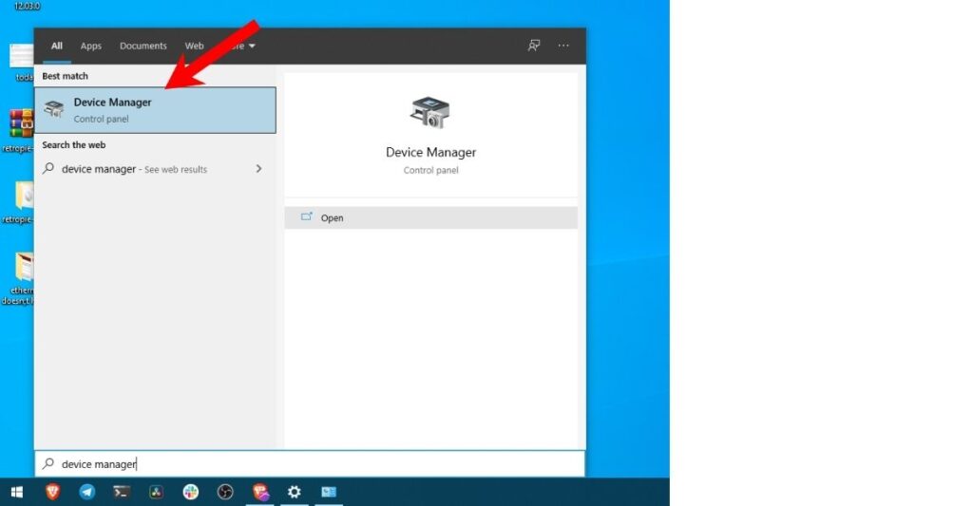The image size is (973, 506).
Task: Select the 'ethern' folder desktop icon
Action: click(x=24, y=268)
